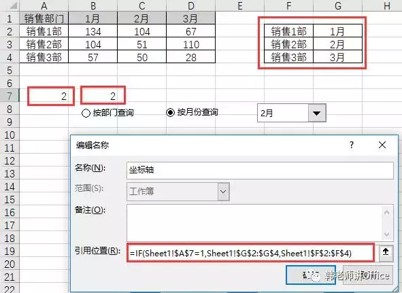Click the 名称 input field containing 坐标轴
The height and width of the screenshot is (293, 402).
coord(260,170)
